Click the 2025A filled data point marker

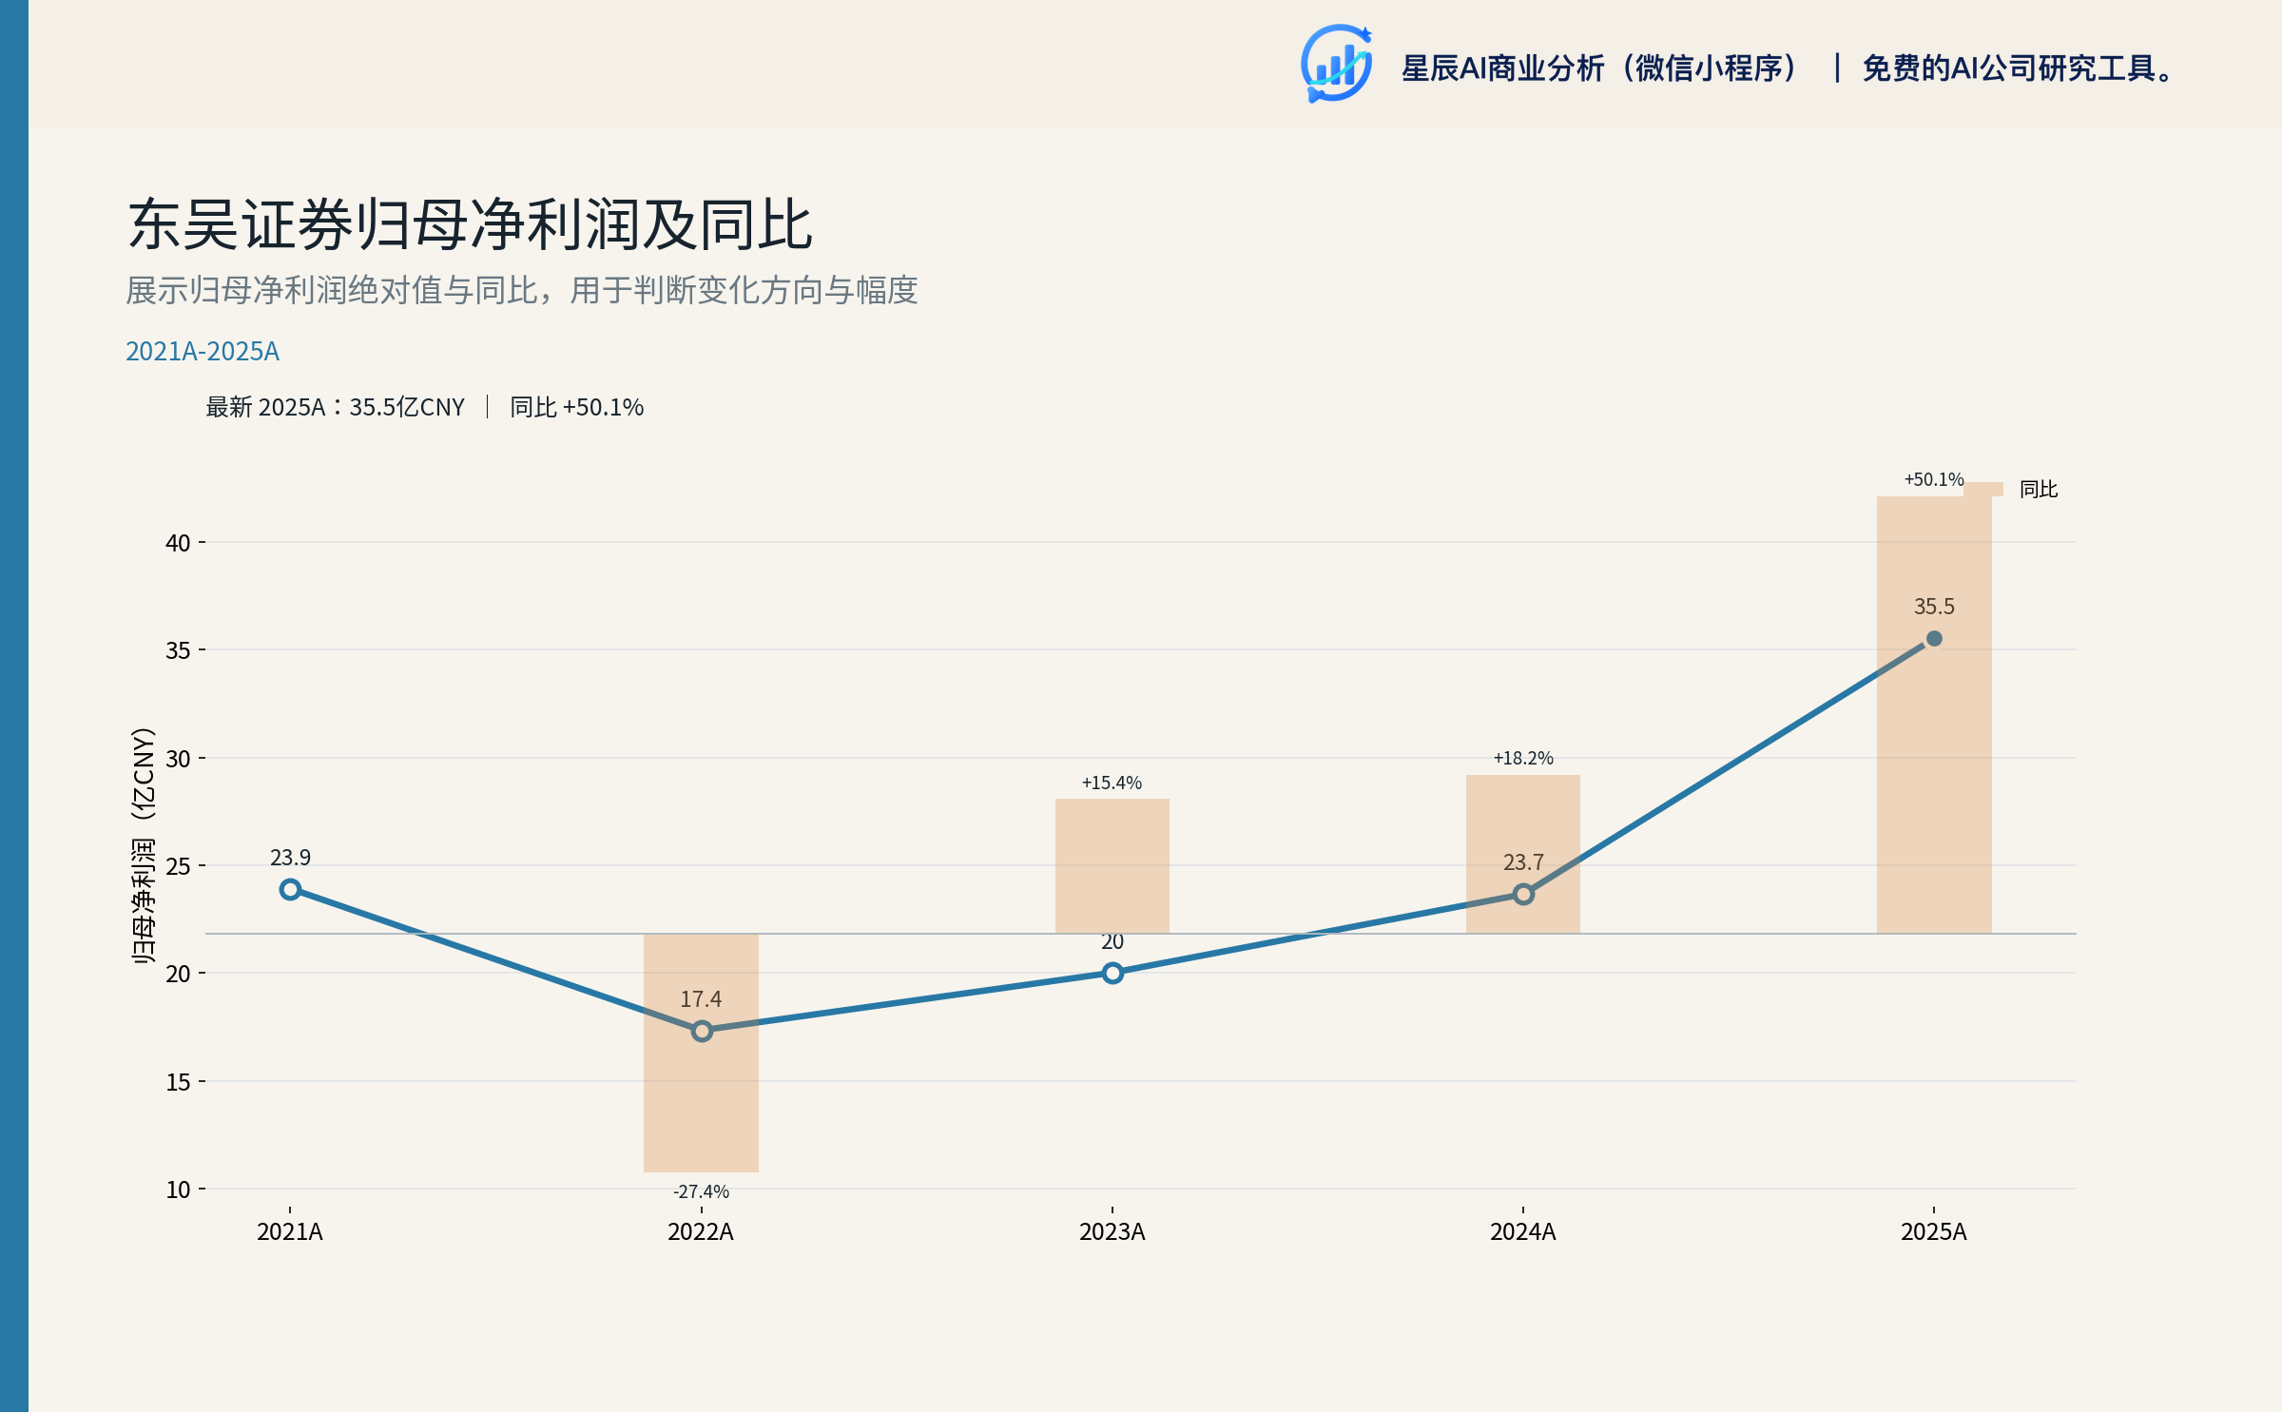[1934, 639]
